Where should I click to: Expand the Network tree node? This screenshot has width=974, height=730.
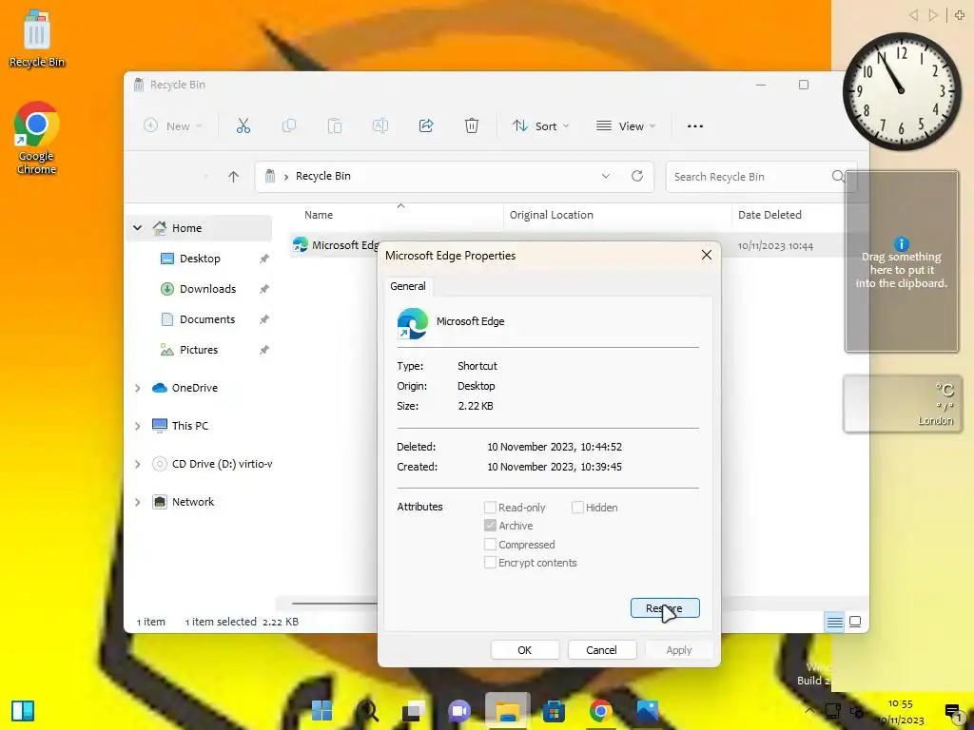pyautogui.click(x=137, y=502)
